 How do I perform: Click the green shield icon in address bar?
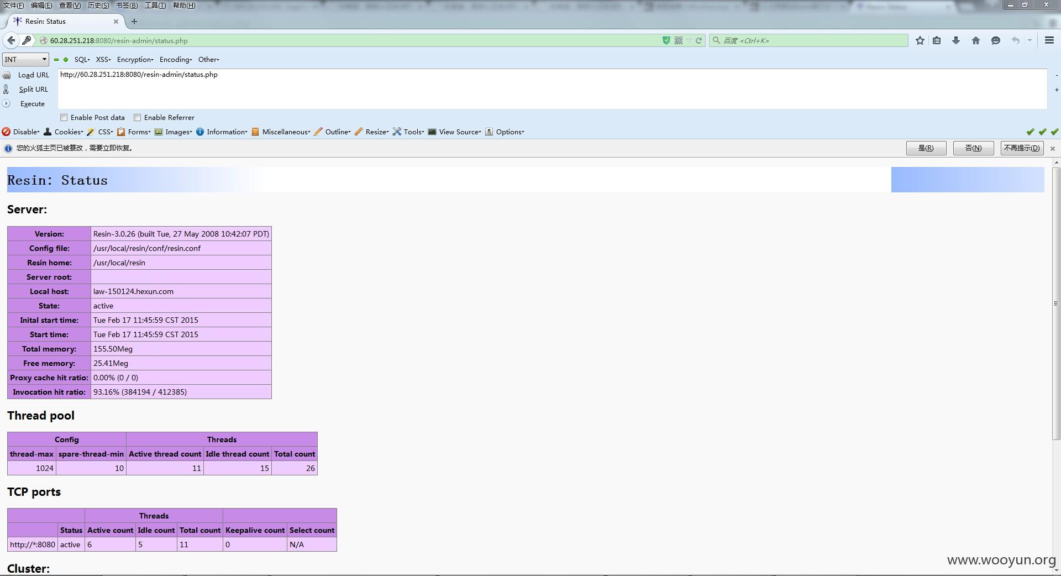point(666,40)
